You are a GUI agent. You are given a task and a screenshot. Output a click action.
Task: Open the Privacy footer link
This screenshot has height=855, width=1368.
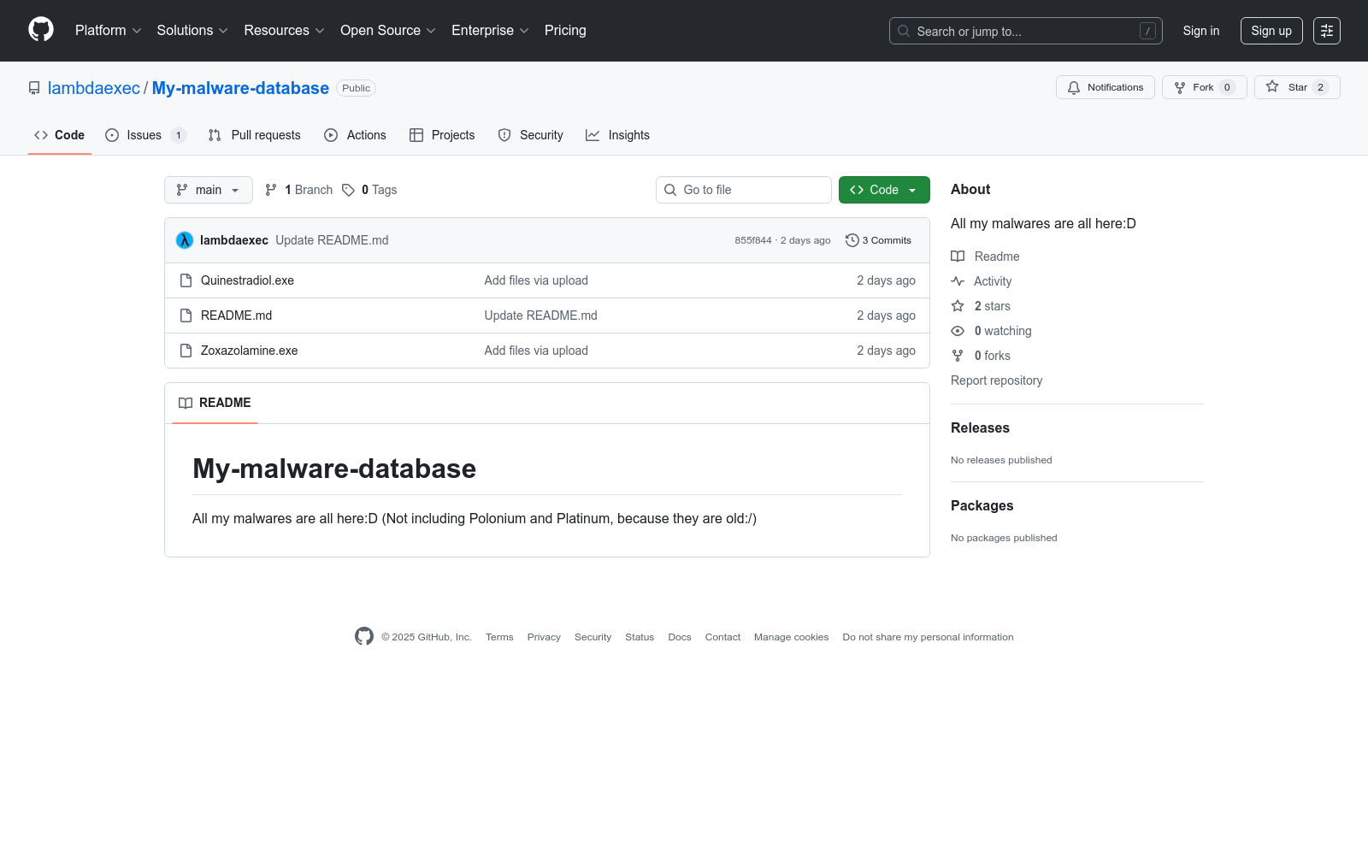coord(544,637)
